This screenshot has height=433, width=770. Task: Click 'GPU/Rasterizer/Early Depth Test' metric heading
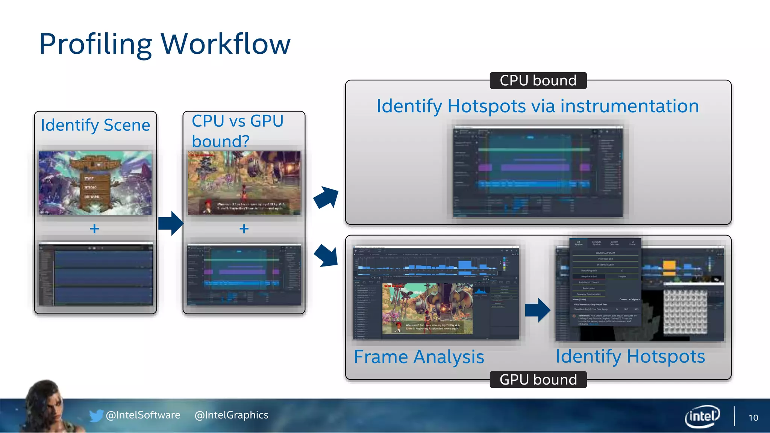(x=590, y=304)
